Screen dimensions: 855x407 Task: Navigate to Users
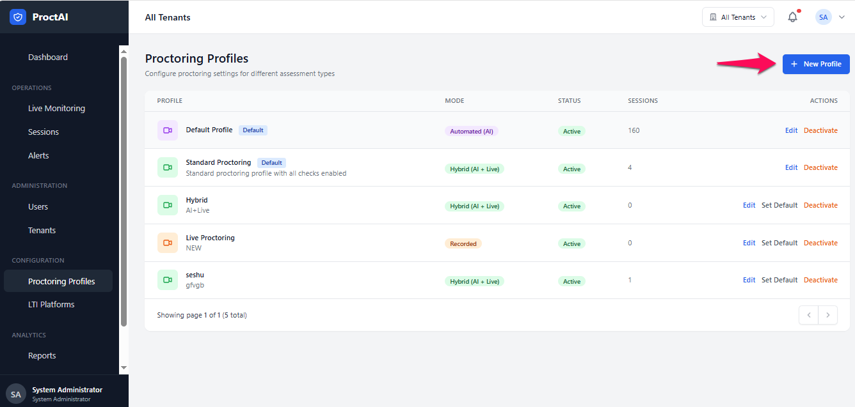pyautogui.click(x=38, y=206)
